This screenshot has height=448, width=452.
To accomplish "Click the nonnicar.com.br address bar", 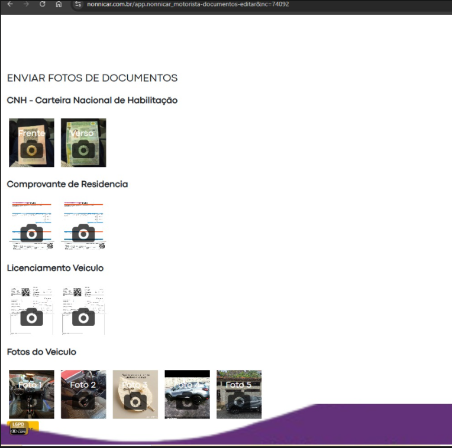I will pos(189,4).
